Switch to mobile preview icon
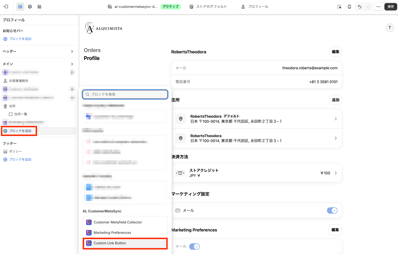 click(x=349, y=7)
